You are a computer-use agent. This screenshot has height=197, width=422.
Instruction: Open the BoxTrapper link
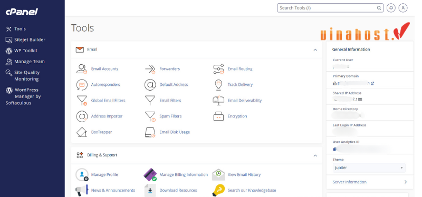101,132
